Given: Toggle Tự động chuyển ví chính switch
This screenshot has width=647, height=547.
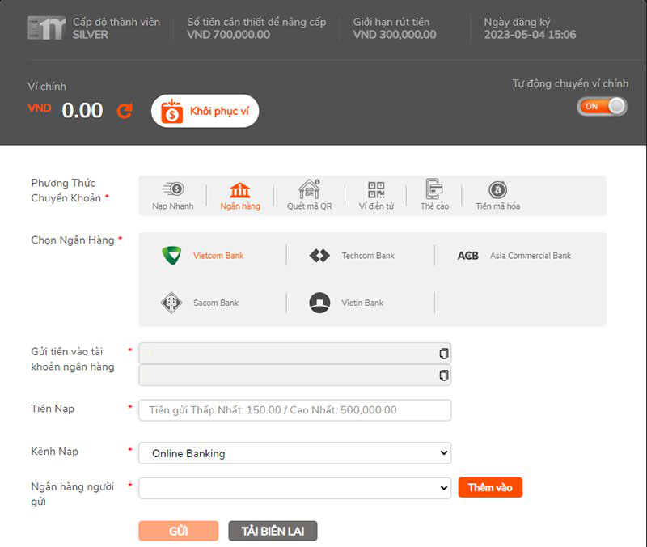Looking at the screenshot, I should (x=602, y=106).
